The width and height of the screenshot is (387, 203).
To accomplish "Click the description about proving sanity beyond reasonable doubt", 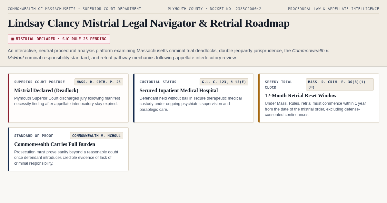I will point(66,158).
